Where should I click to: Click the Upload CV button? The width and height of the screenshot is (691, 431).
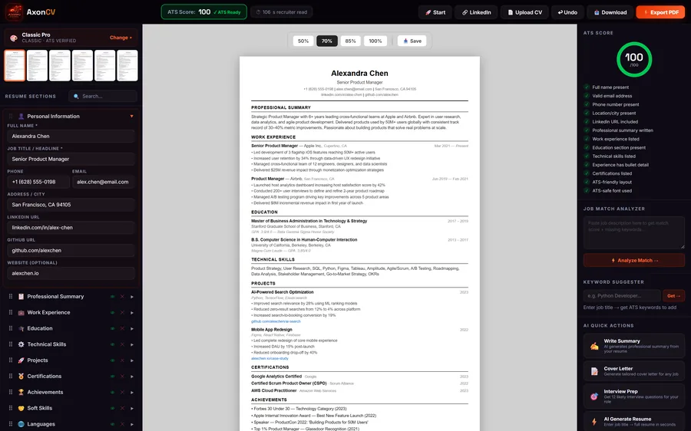[524, 12]
